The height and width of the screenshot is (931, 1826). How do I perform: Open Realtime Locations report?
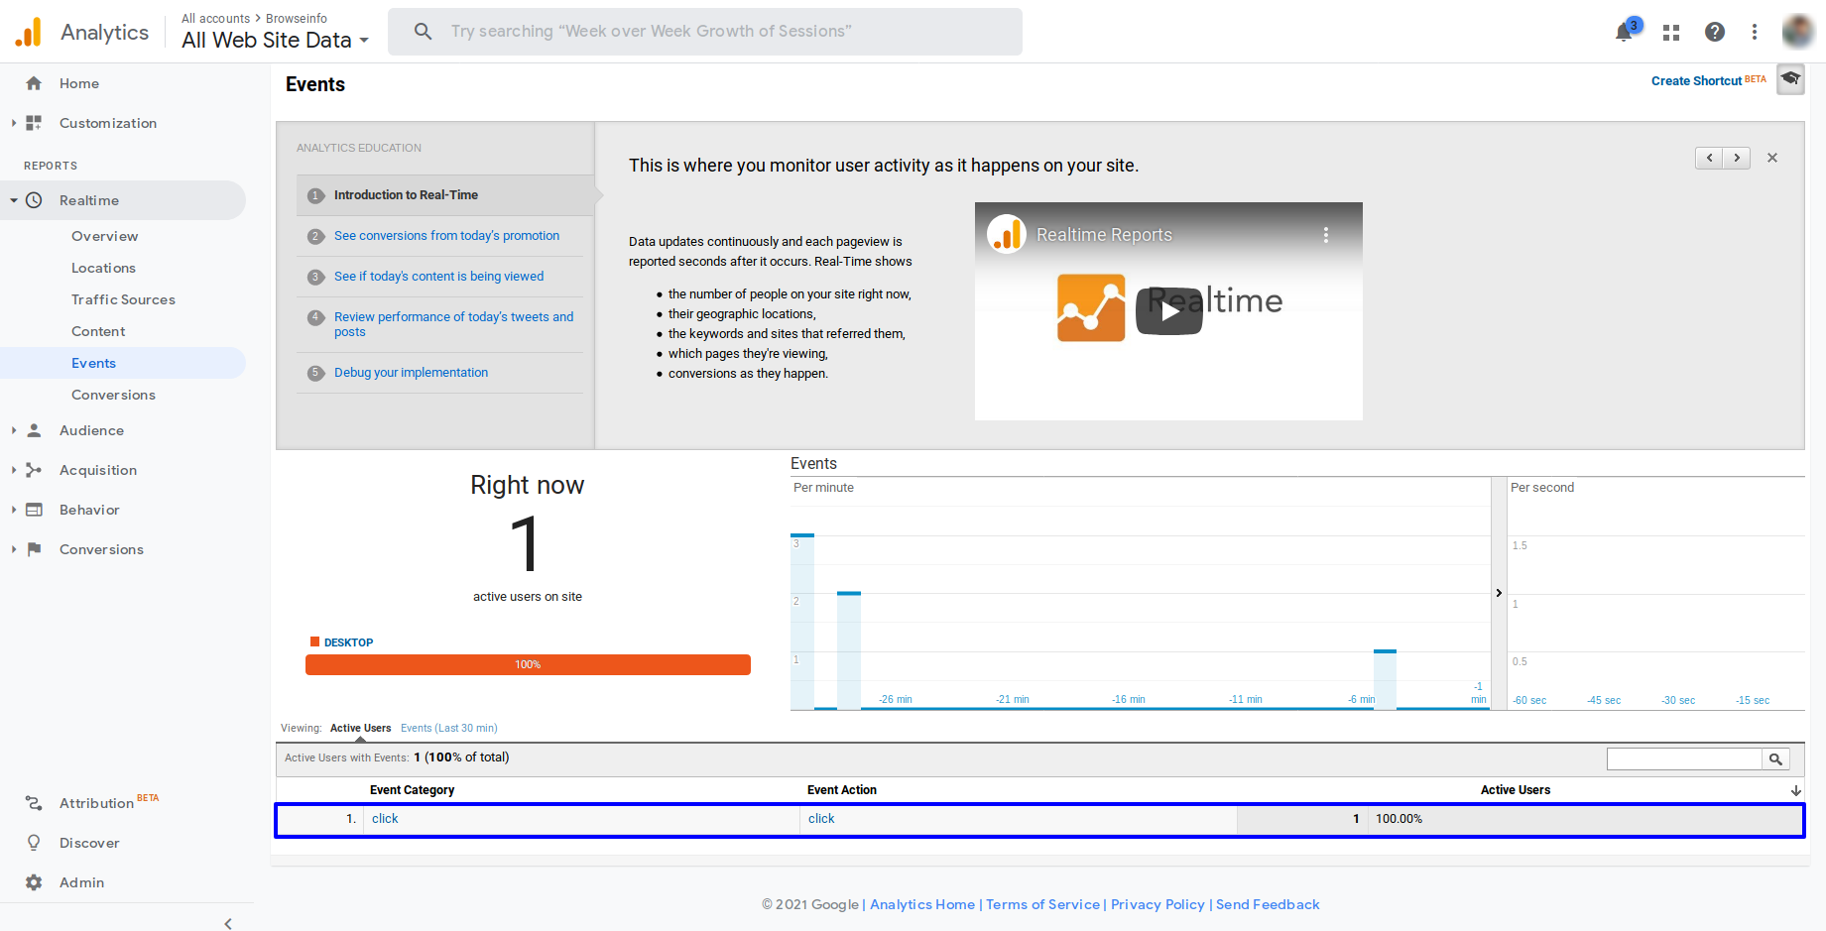click(103, 268)
